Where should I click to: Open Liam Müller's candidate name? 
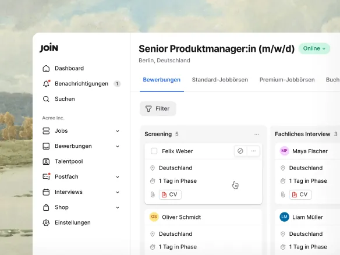(x=307, y=217)
